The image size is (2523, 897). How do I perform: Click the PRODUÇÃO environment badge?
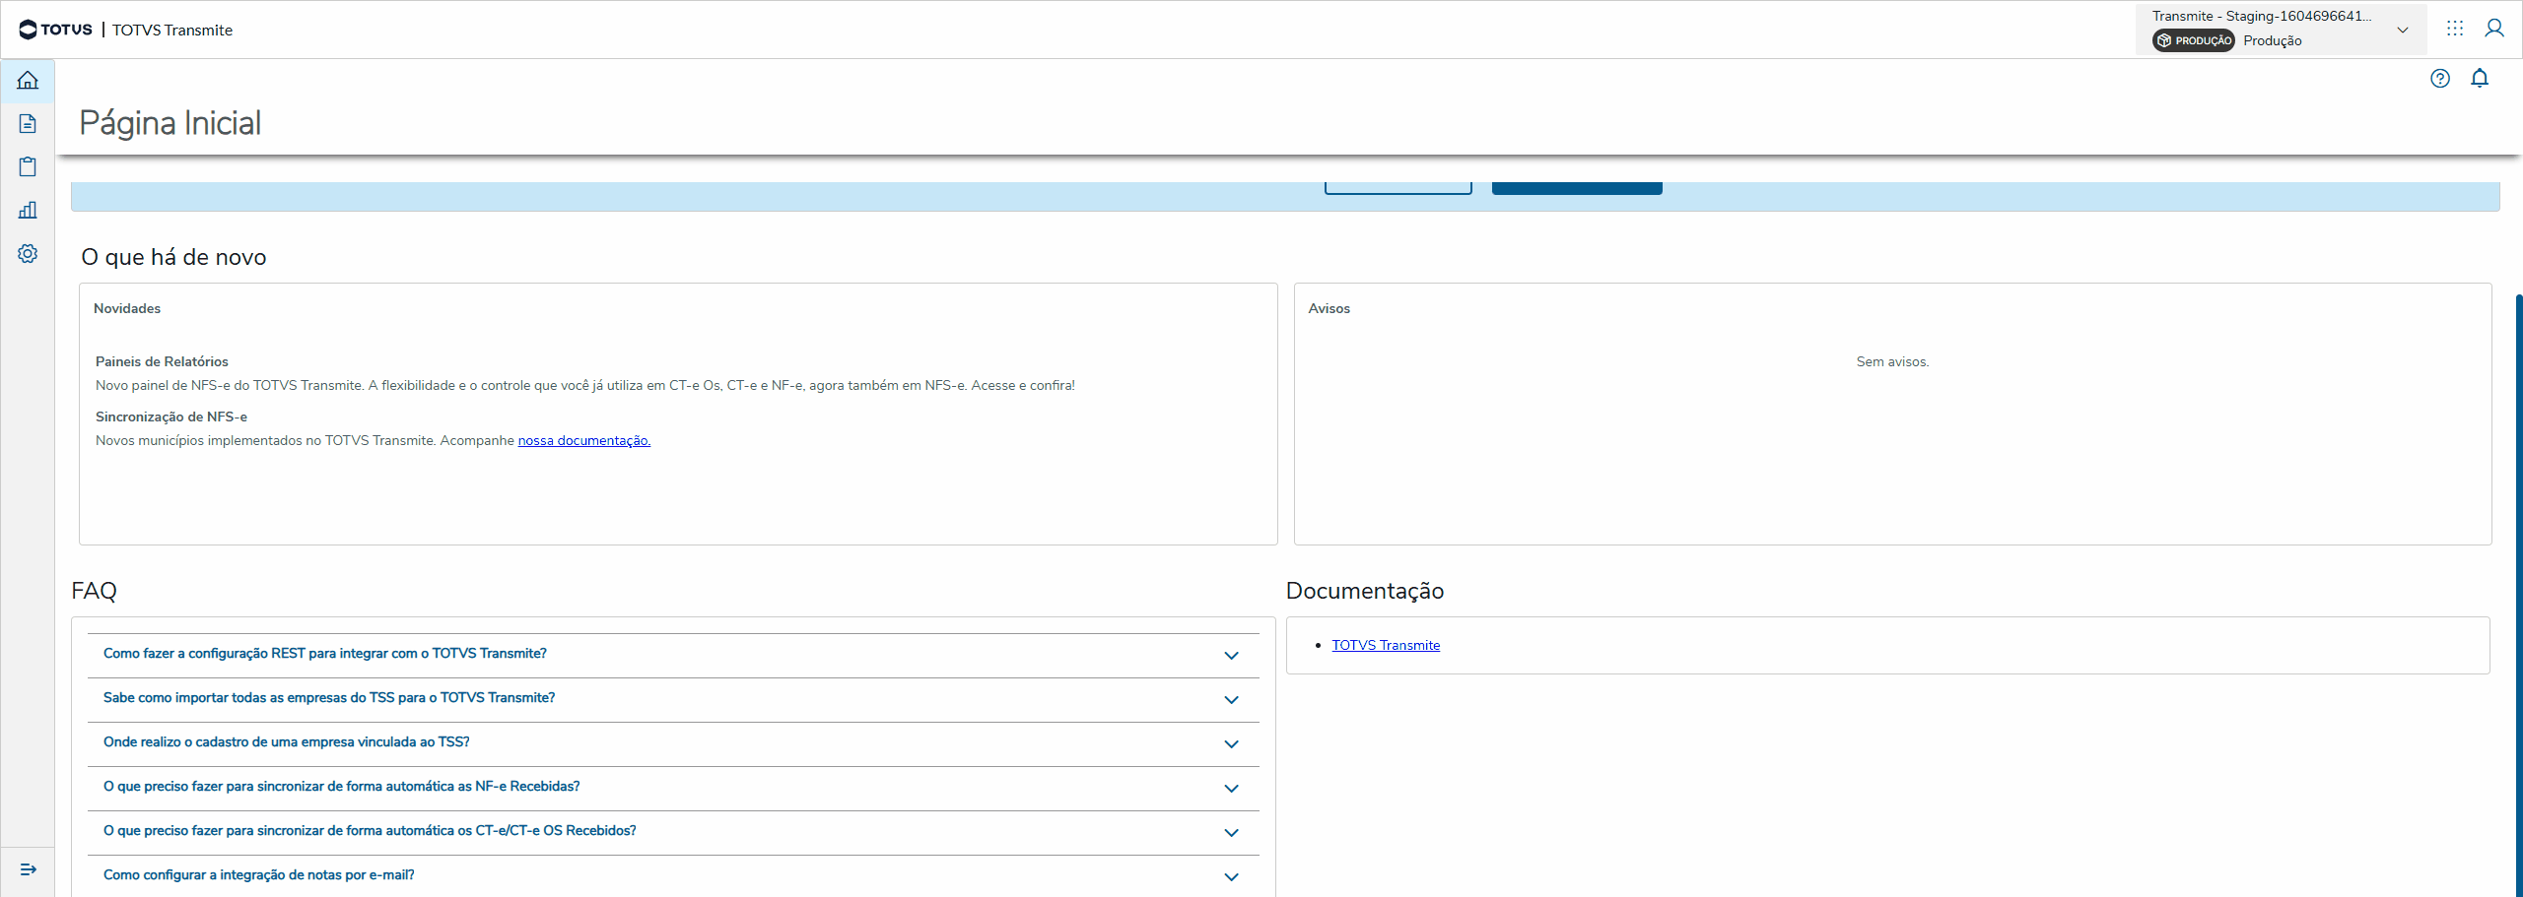(2194, 40)
